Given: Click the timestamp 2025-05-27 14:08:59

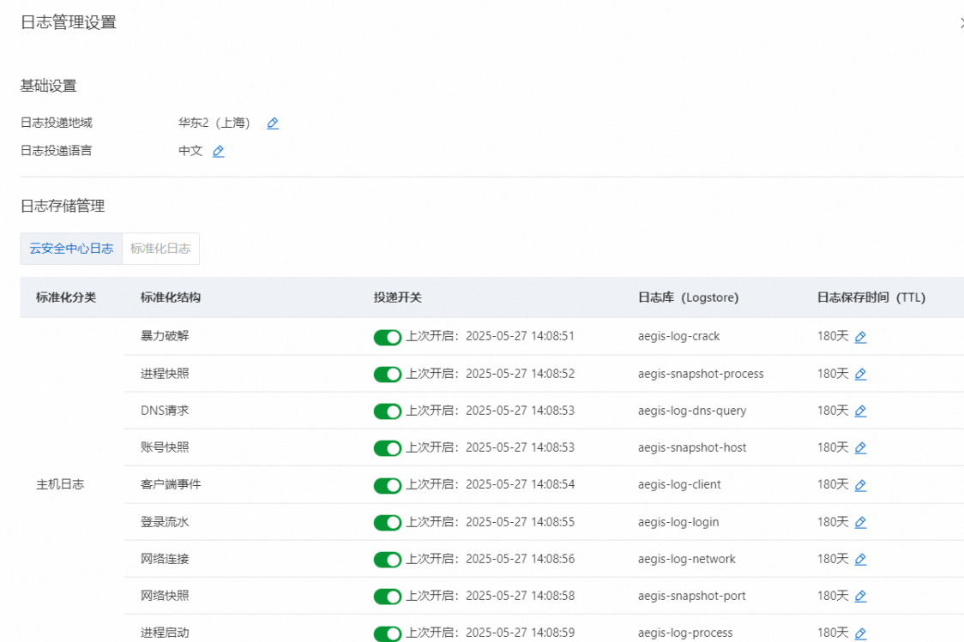Looking at the screenshot, I should [x=520, y=633].
